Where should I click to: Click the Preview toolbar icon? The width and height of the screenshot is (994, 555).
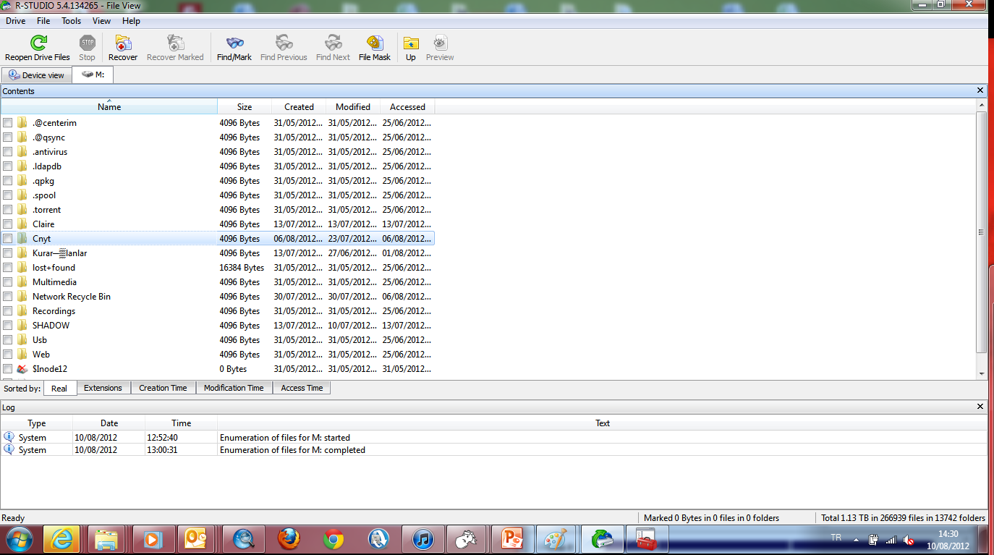coord(440,48)
